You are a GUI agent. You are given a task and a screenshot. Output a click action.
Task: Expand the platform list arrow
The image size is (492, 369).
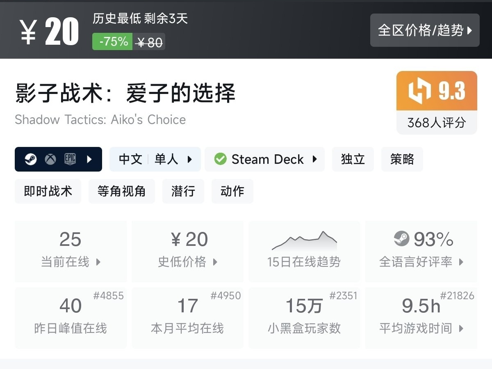(x=89, y=159)
